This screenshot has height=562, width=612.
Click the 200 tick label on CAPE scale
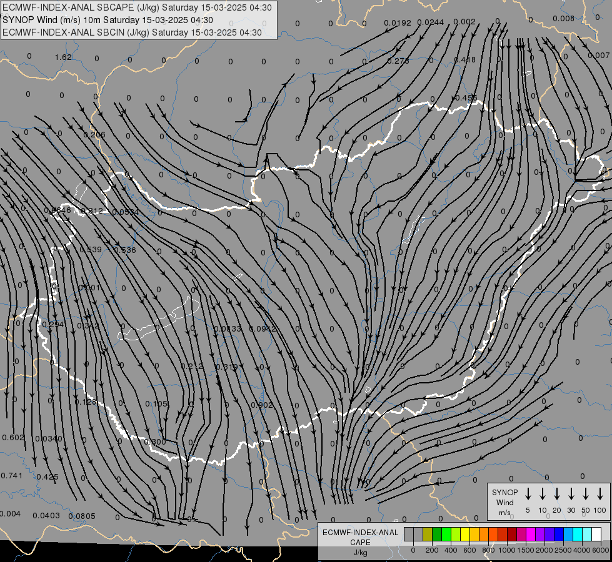[x=432, y=550]
